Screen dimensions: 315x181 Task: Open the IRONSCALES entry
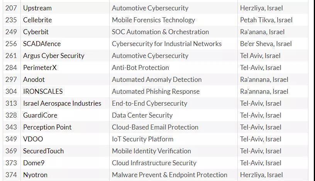(x=43, y=91)
